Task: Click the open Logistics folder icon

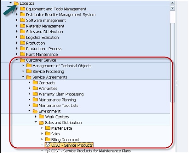Action: click(16, 3)
